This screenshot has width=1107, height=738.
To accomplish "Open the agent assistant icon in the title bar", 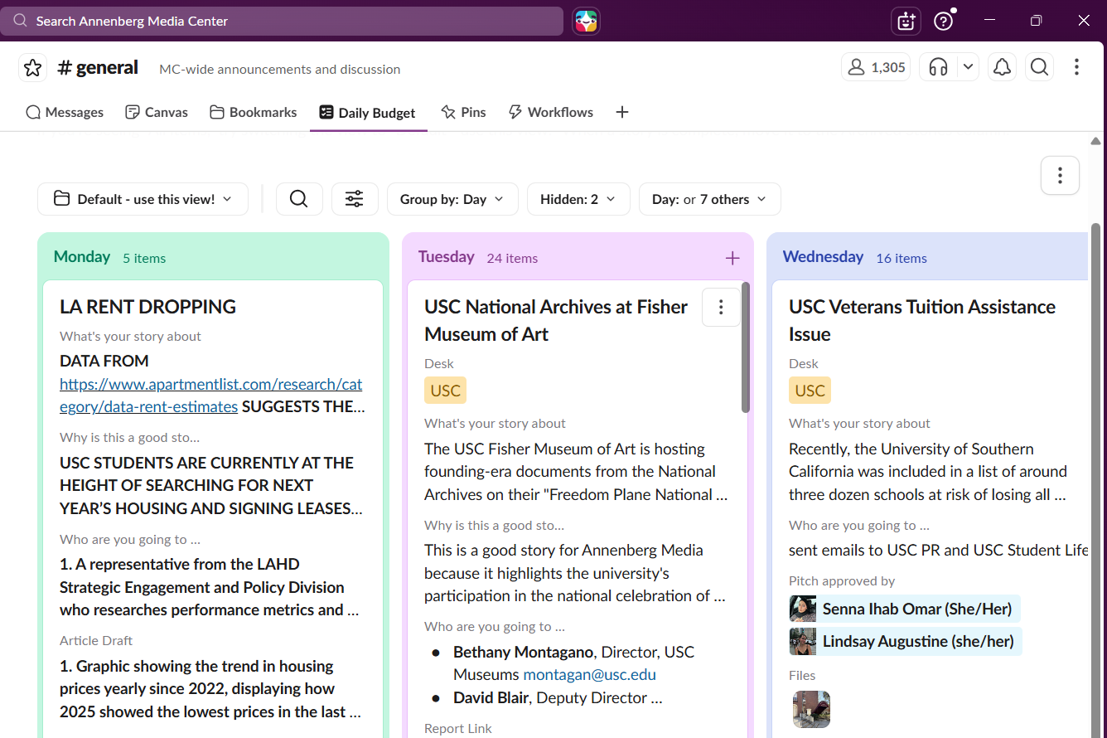I will (x=906, y=21).
